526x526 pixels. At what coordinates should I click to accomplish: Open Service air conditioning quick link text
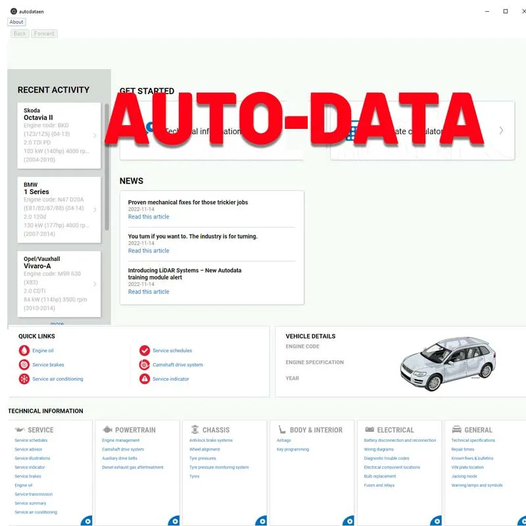click(x=58, y=379)
